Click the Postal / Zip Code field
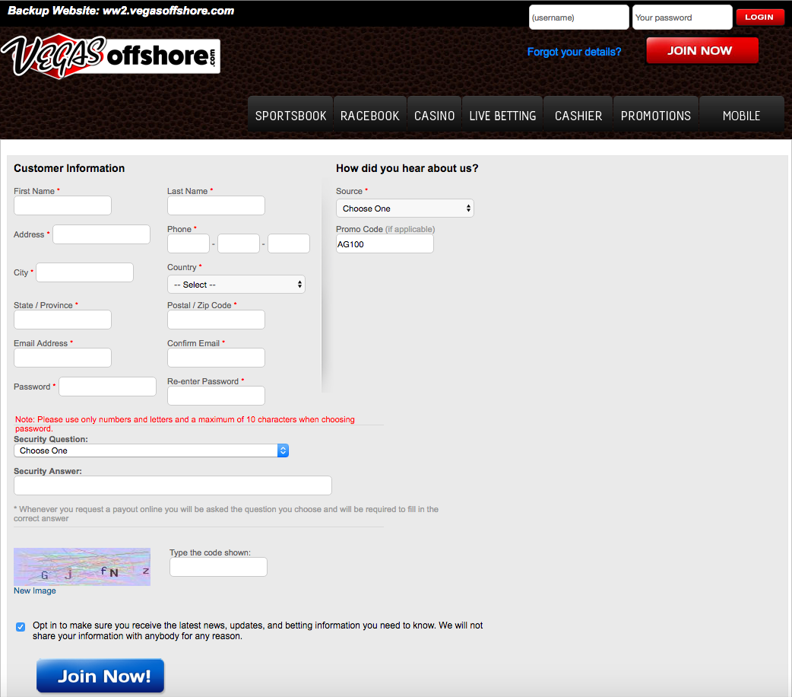 216,320
